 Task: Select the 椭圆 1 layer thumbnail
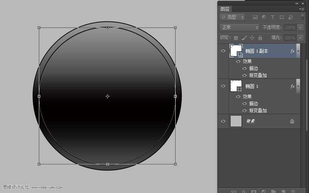pos(236,86)
